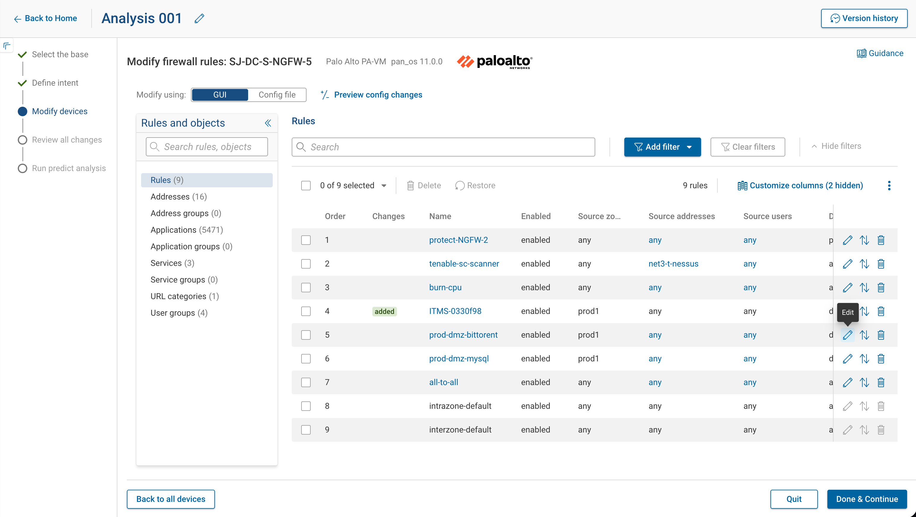This screenshot has height=517, width=916.
Task: Open the net3-t-nessus source address link
Action: click(x=673, y=264)
